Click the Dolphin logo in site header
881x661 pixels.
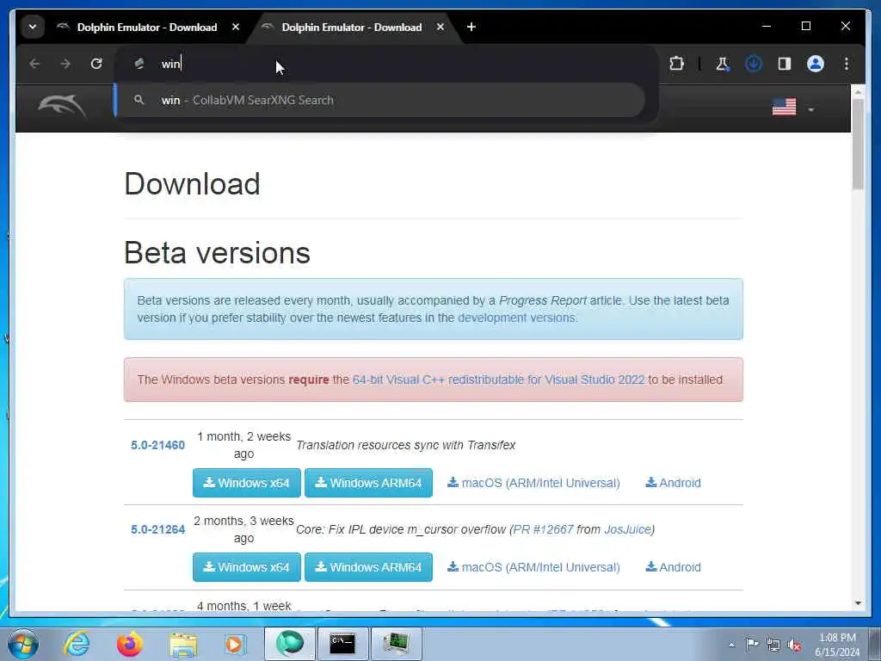click(x=62, y=106)
